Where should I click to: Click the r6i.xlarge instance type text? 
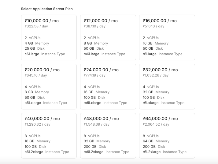[x=150, y=103]
